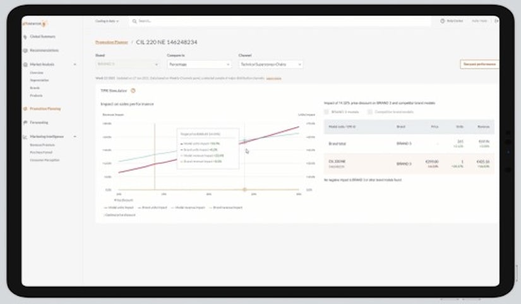521x304 pixels.
Task: Toggle the Competitor brand models checkbox
Action: [371, 112]
